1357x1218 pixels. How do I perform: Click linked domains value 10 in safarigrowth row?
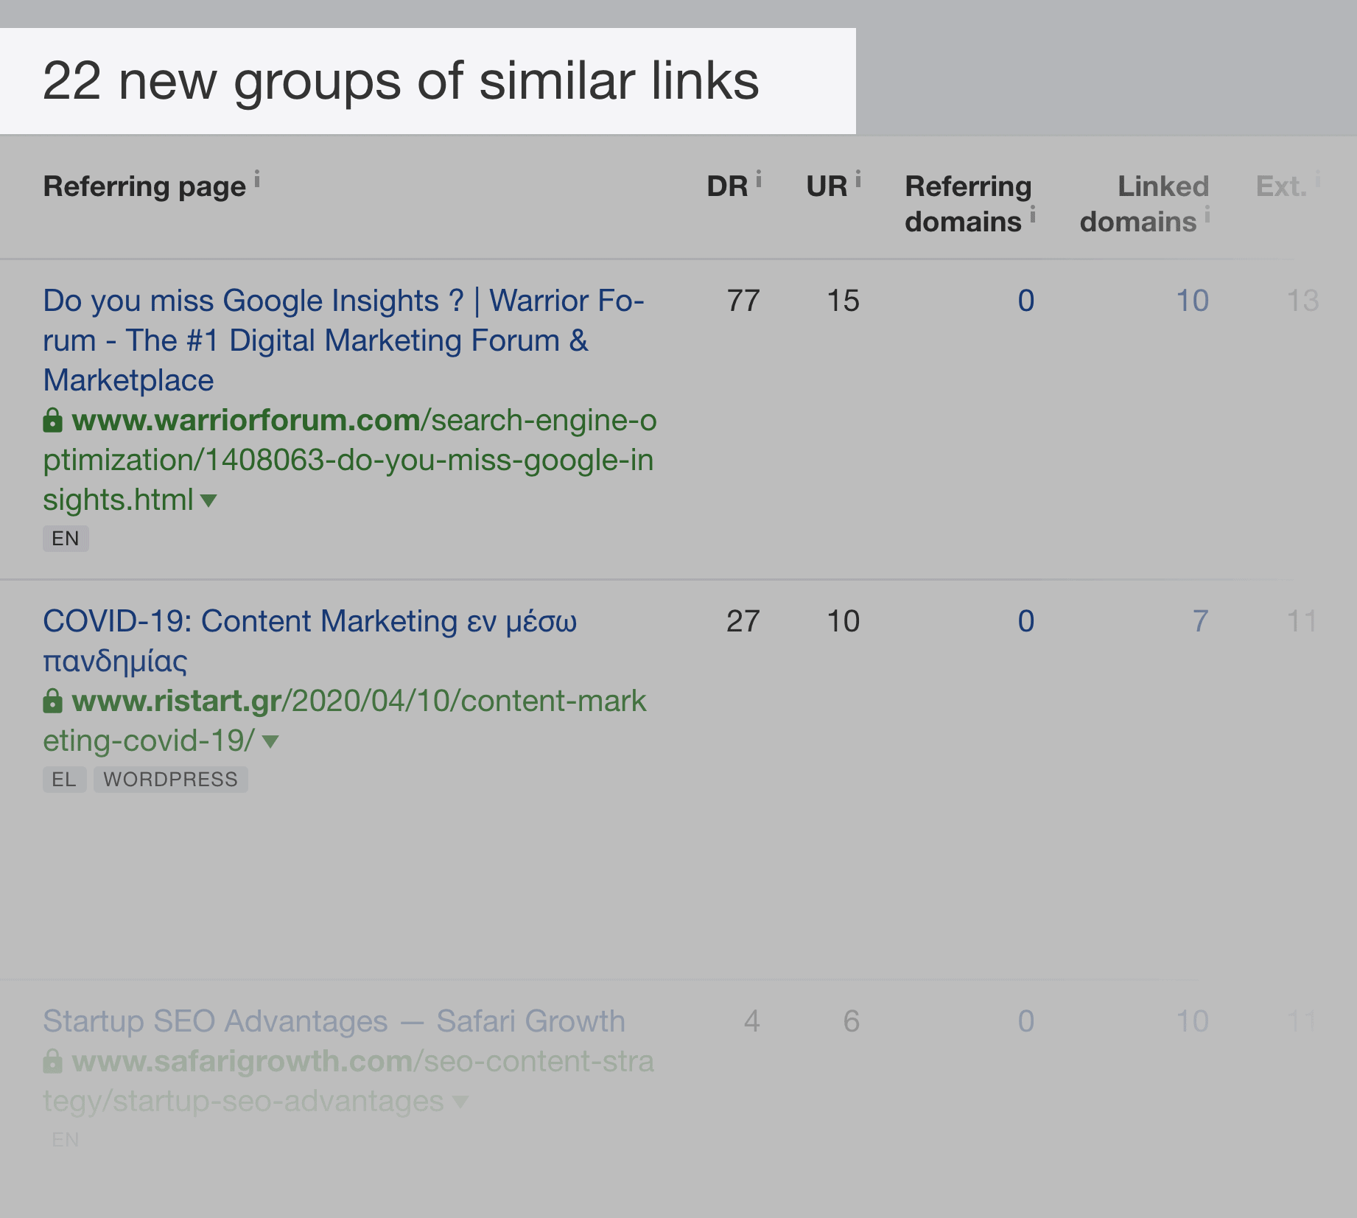coord(1192,1021)
